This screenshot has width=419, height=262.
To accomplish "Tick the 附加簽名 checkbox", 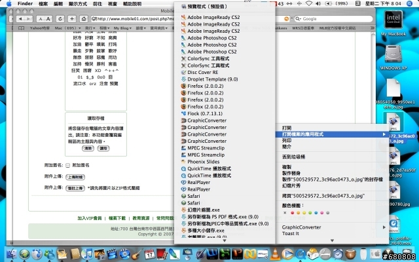I will click(67, 166).
